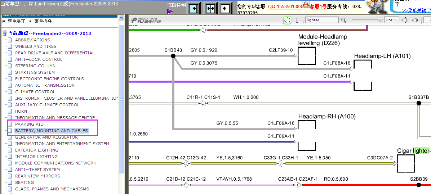This screenshot has height=194, width=431.
Task: Open INFORMATION AND ENTERTAINMENT SYSTEM
Action: coord(62,144)
